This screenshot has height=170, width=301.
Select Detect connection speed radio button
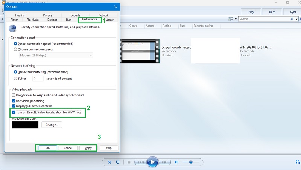15,44
